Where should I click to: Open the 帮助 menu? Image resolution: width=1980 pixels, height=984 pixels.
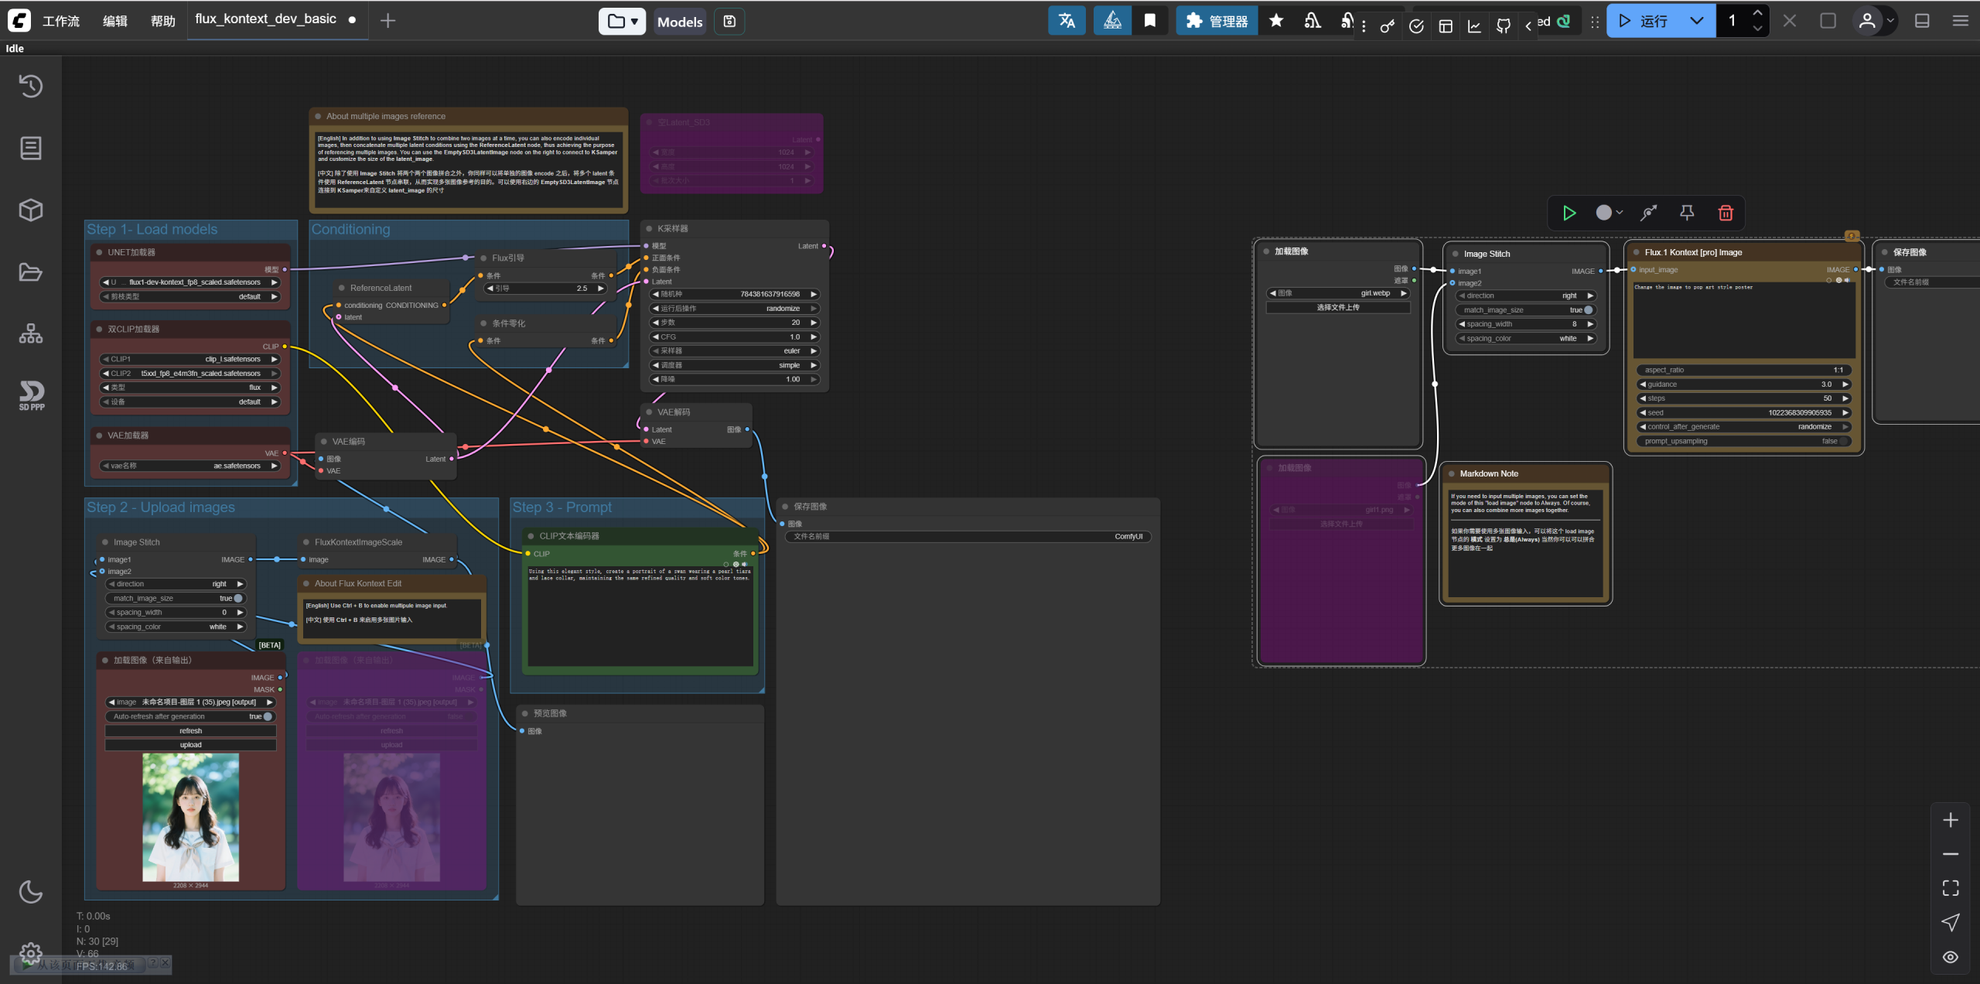pos(162,21)
